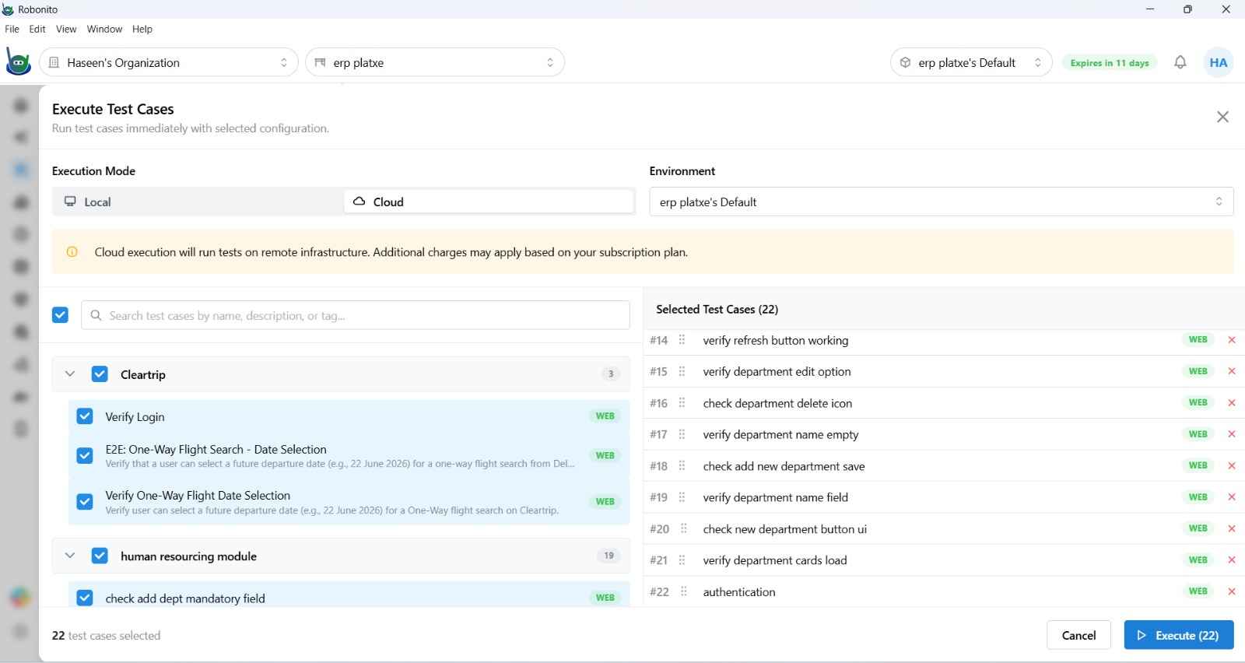Screen dimensions: 1245x663
Task: Grab drag handle for test case #20
Action: point(684,529)
